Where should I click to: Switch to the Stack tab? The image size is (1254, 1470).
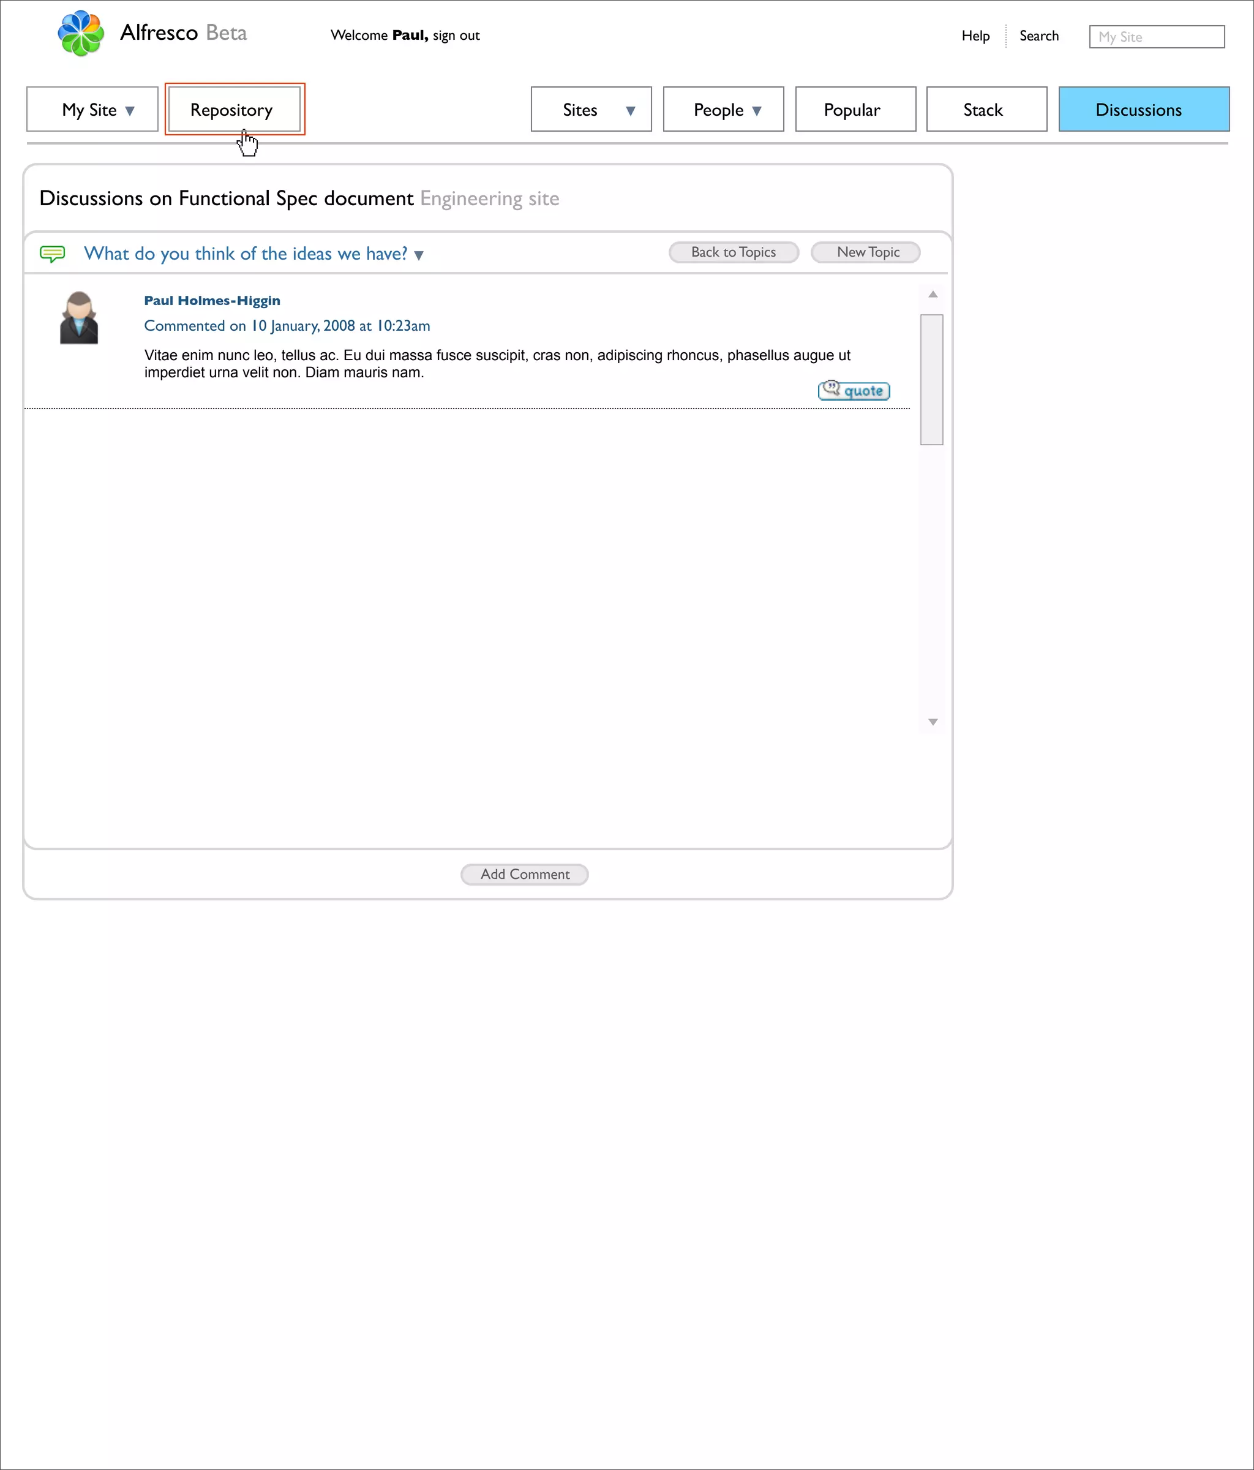(986, 109)
